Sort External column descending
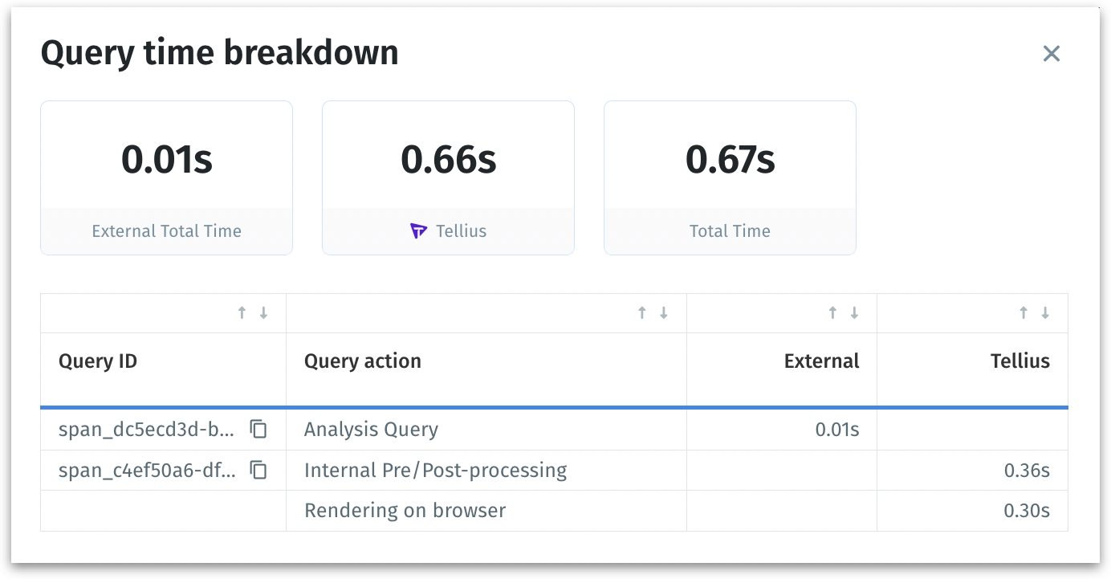The image size is (1111, 579). pos(854,313)
